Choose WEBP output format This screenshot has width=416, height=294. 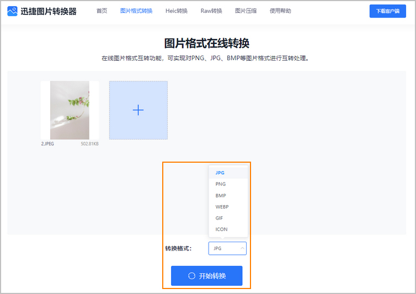tap(228, 207)
